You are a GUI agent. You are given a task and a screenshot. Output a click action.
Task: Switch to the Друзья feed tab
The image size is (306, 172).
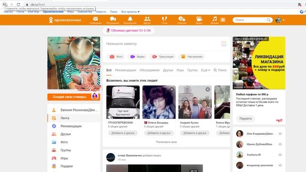168,70
